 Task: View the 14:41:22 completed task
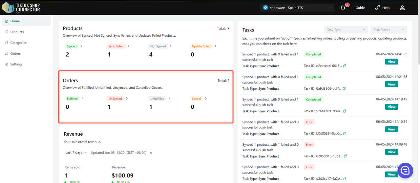coord(391,62)
